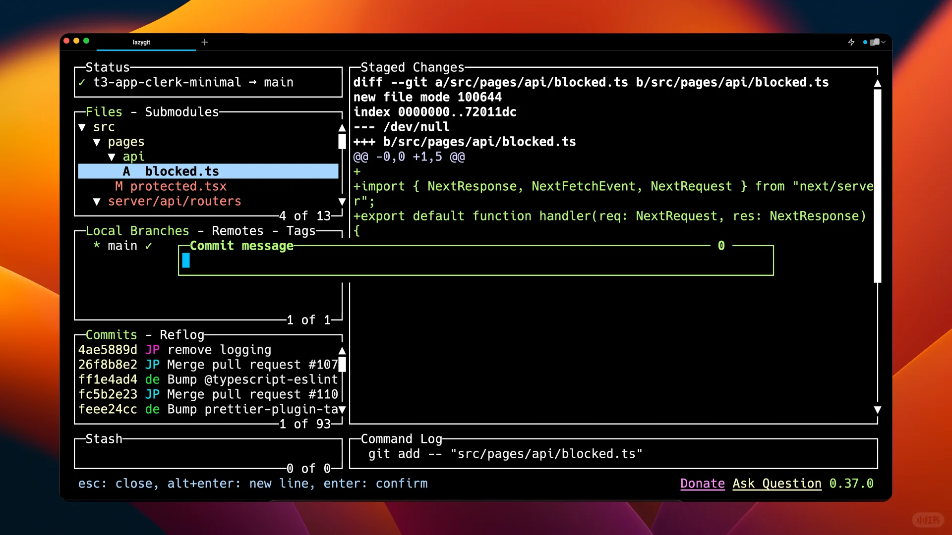Screen dimensions: 952x535
Task: Open the Donate link
Action: click(702, 483)
